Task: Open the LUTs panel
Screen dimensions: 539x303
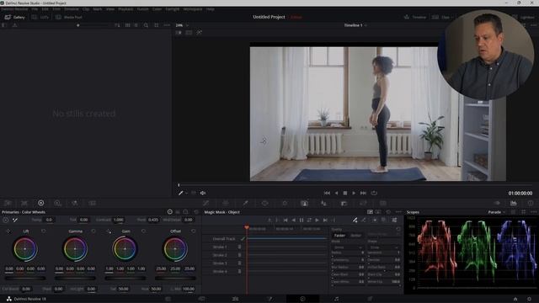Action: [40, 17]
